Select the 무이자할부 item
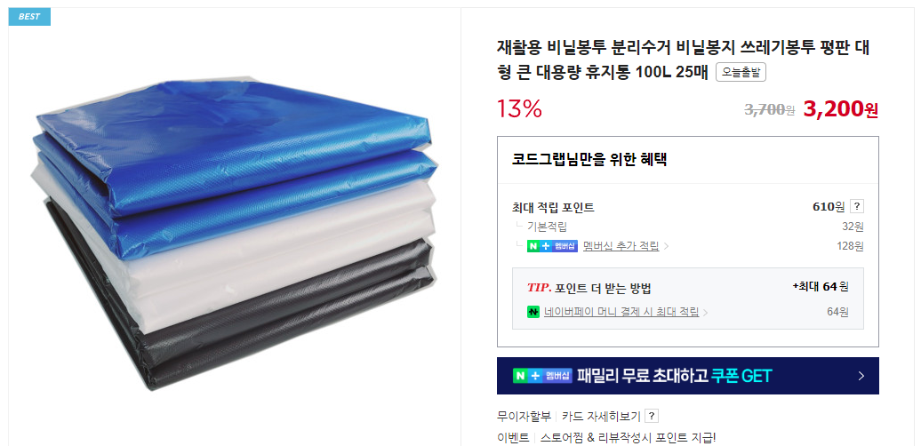This screenshot has height=446, width=921. pyautogui.click(x=524, y=416)
